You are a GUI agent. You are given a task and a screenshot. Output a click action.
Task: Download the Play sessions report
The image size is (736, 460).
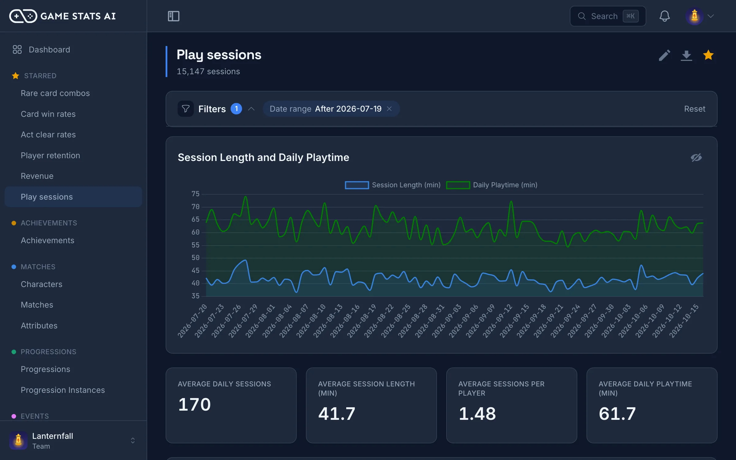tap(686, 55)
